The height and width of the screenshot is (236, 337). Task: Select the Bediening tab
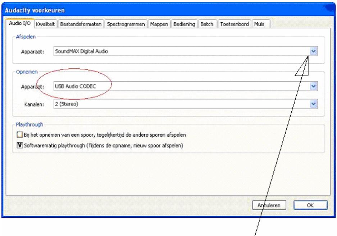[184, 24]
